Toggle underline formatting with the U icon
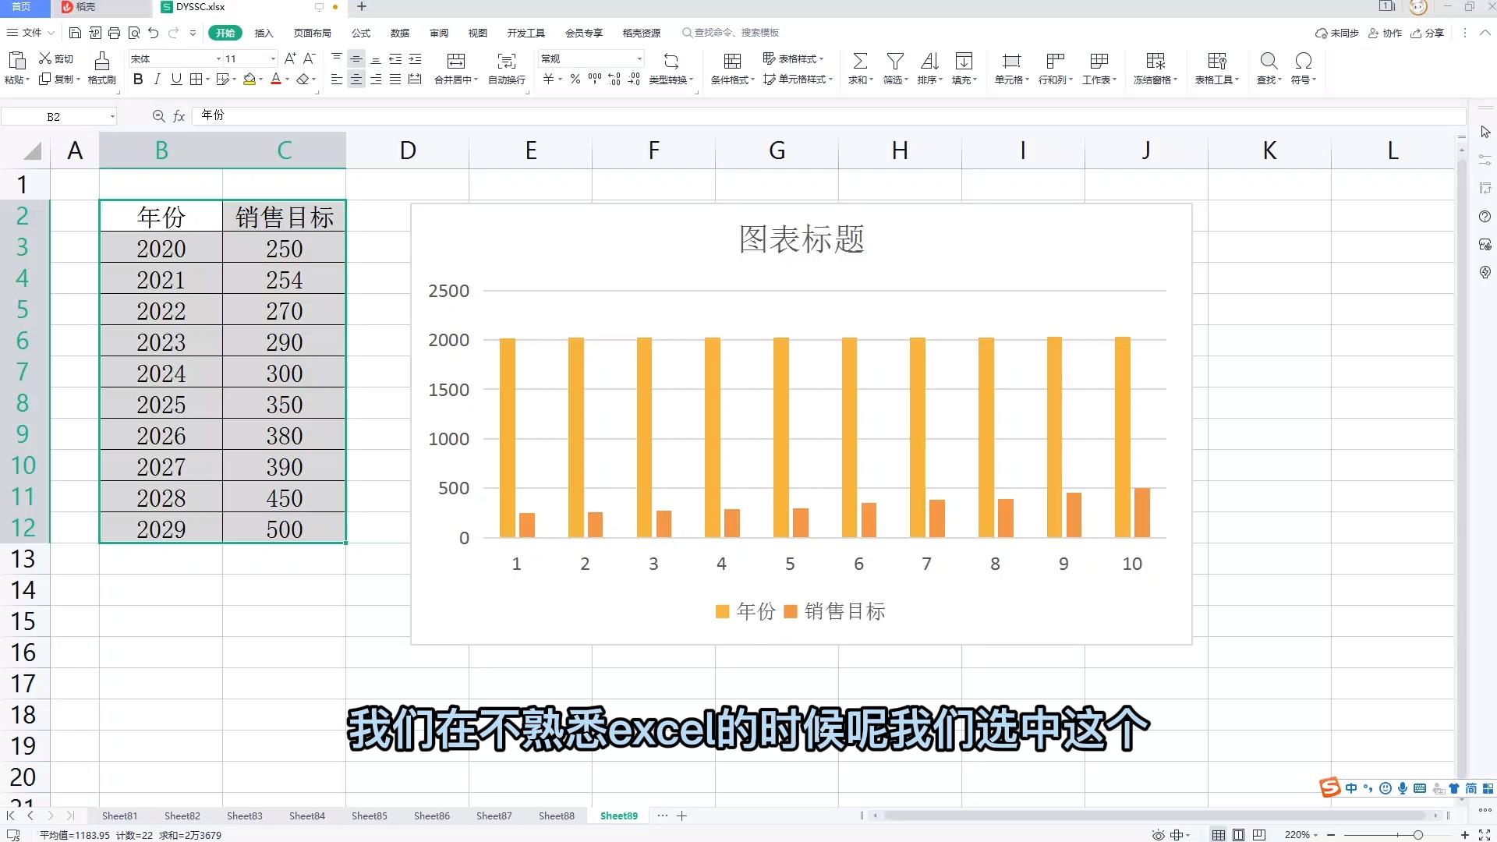The width and height of the screenshot is (1497, 842). coord(176,79)
